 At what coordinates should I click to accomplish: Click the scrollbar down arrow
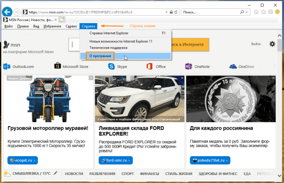(279, 175)
